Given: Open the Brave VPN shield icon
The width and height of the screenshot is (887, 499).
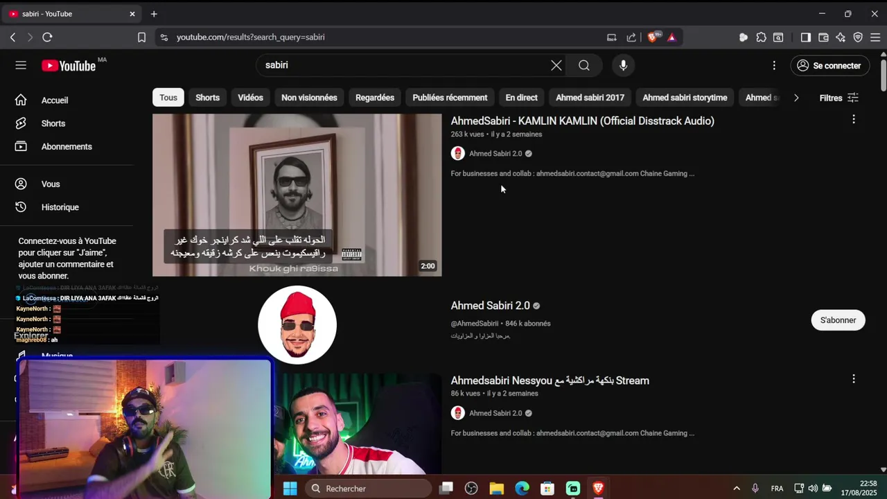Looking at the screenshot, I should [858, 37].
